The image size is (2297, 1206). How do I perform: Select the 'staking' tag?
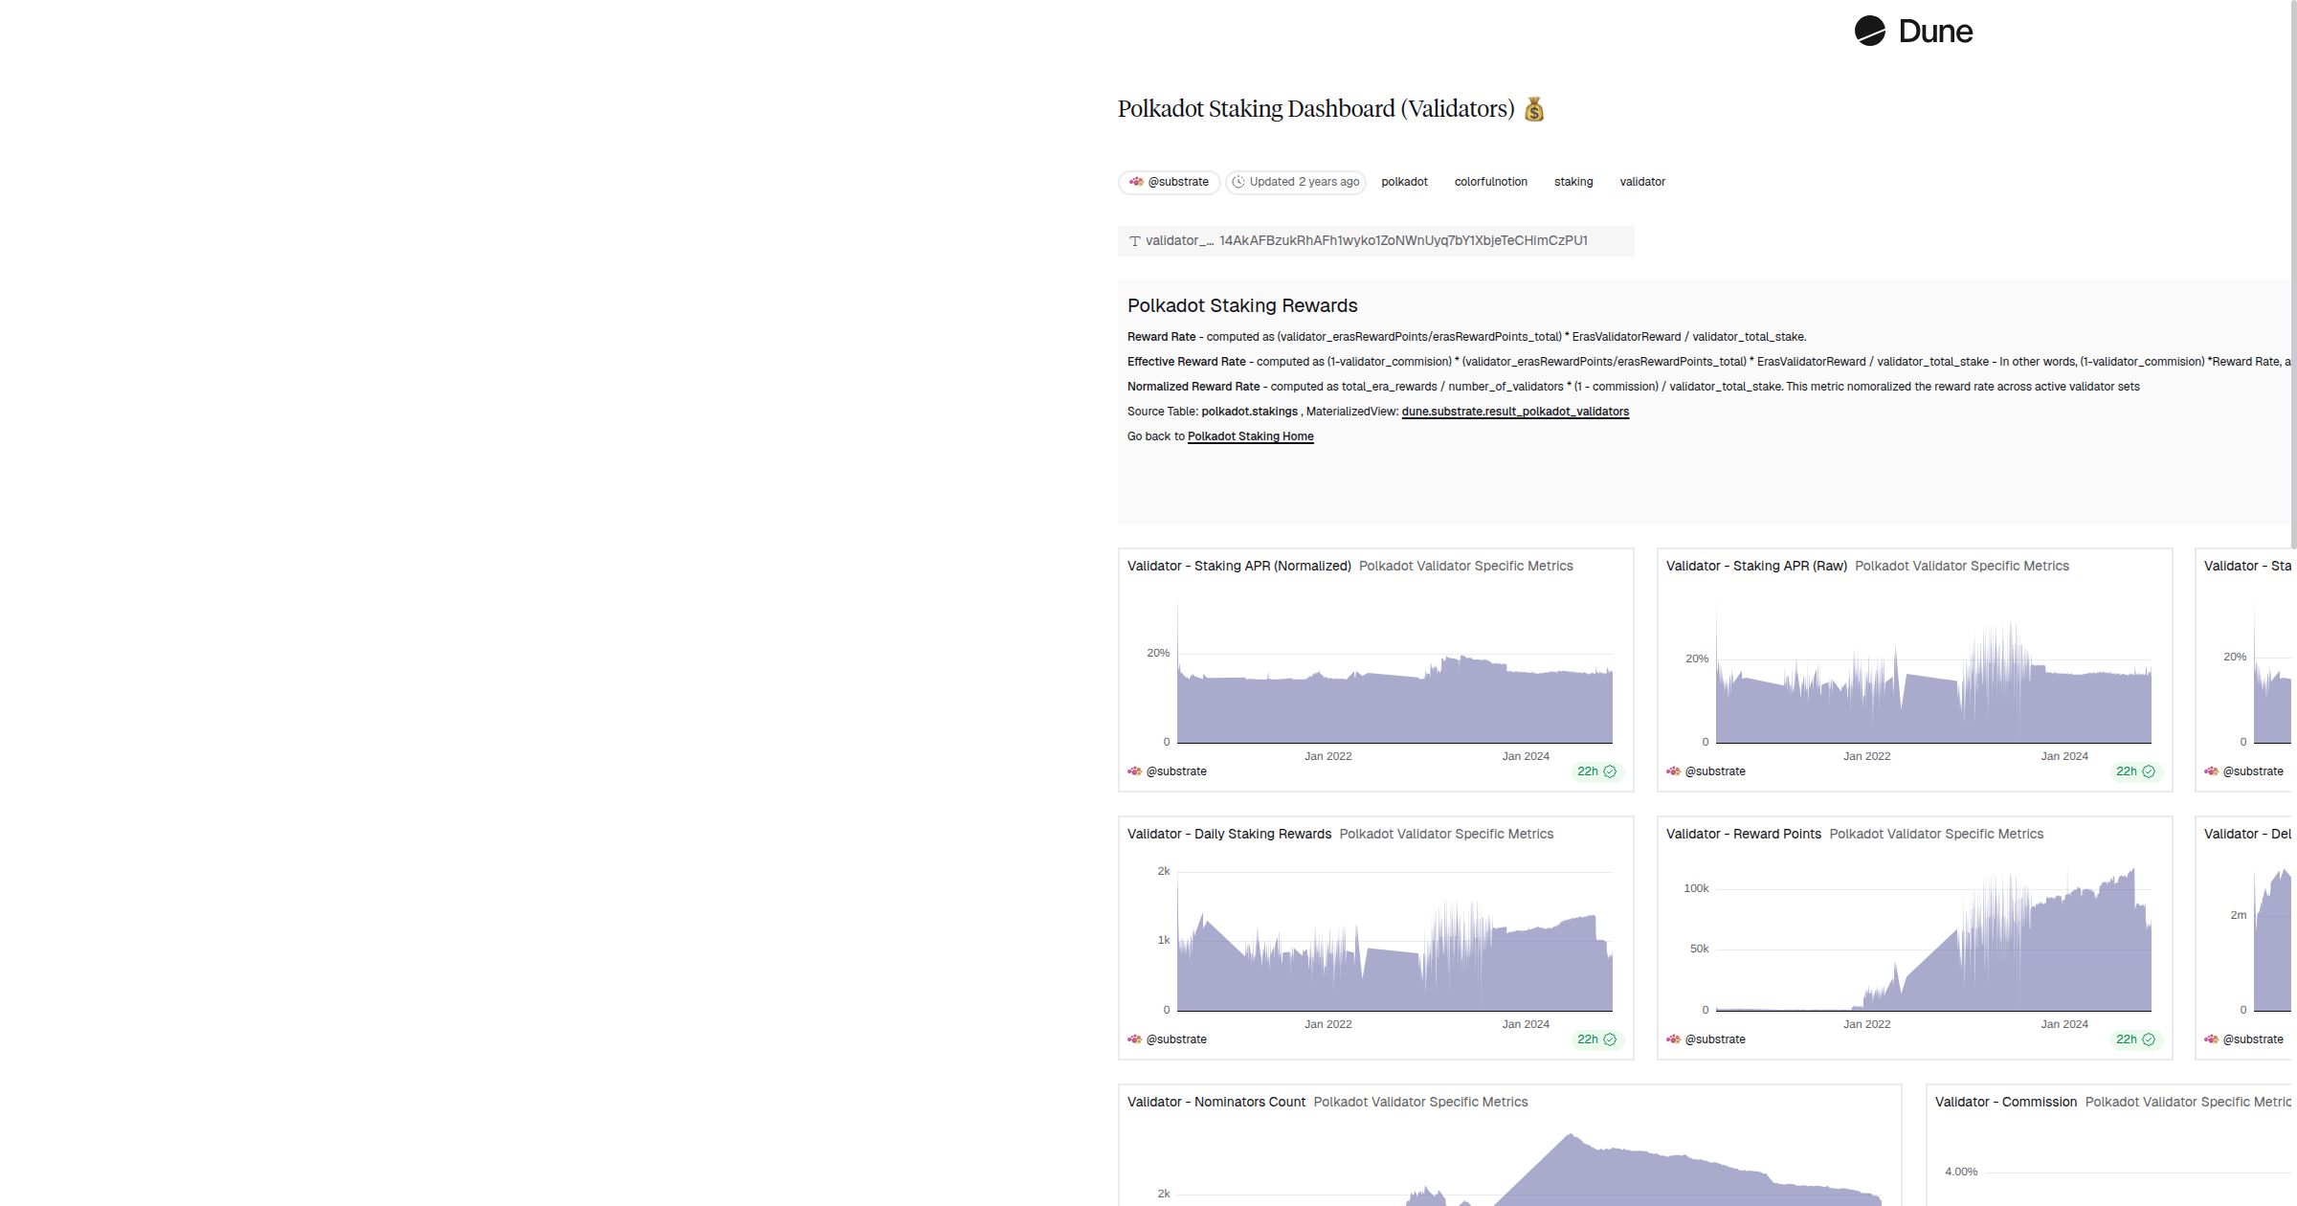(1573, 182)
